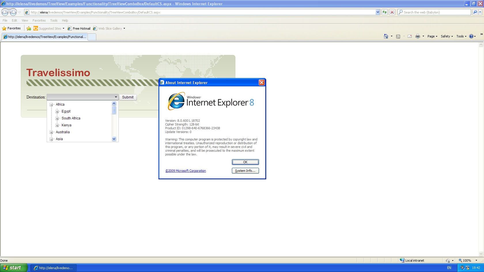This screenshot has width=484, height=272.
Task: Open the Windows Start menu
Action: tap(14, 268)
